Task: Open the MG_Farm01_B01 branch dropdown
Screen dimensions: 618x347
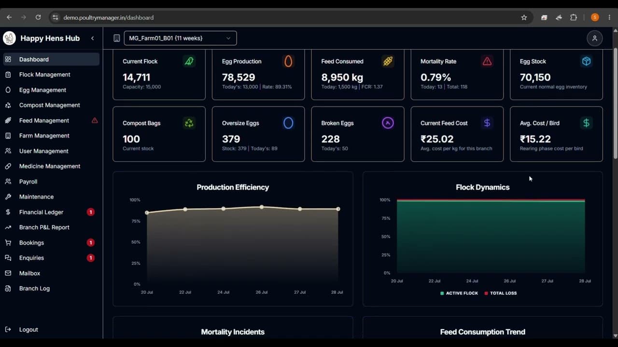Action: point(180,38)
